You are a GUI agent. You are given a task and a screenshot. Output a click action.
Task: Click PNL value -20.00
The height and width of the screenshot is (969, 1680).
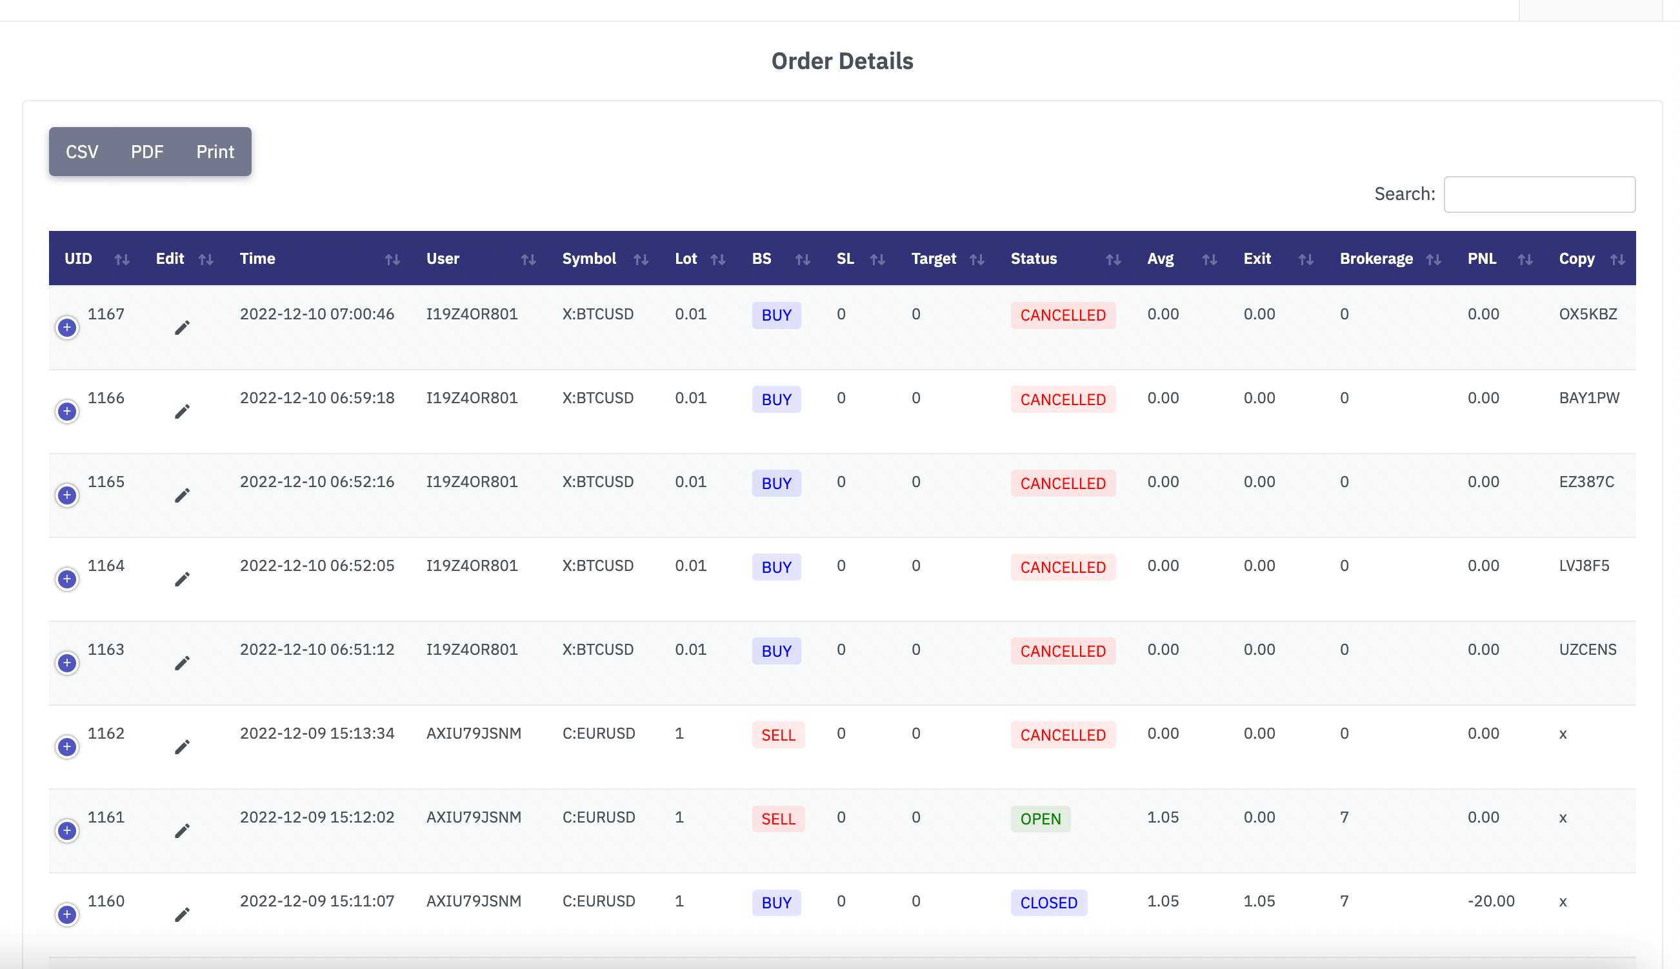tap(1490, 901)
